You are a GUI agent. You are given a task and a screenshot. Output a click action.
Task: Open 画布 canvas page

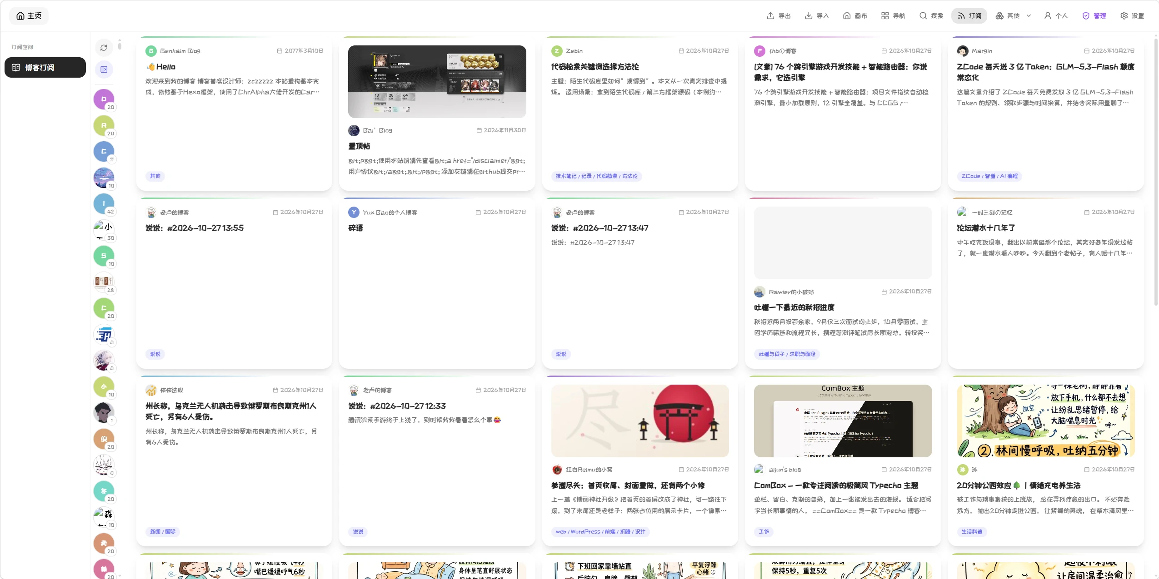pos(855,16)
